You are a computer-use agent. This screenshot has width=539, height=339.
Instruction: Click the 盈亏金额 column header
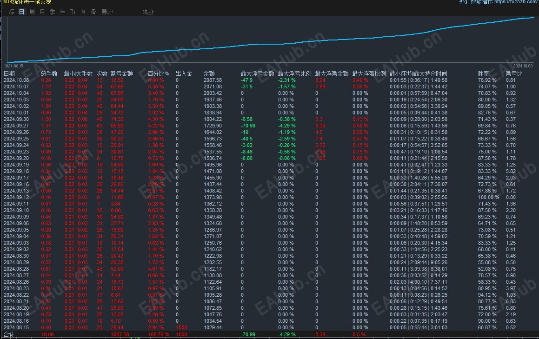(121, 73)
